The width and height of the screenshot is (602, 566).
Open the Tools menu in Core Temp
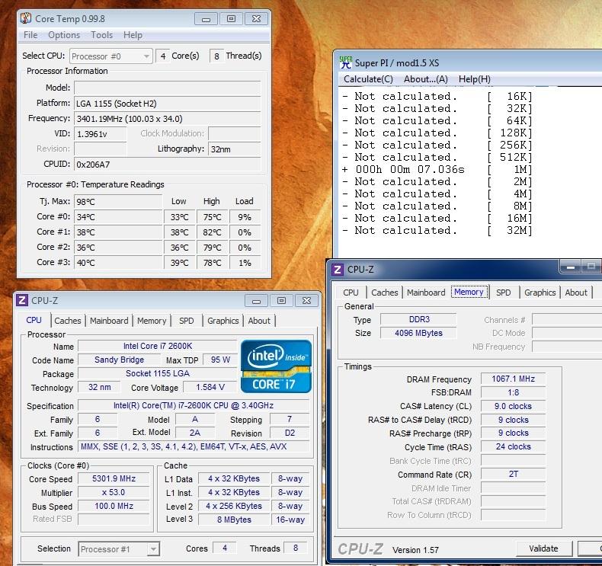(102, 35)
